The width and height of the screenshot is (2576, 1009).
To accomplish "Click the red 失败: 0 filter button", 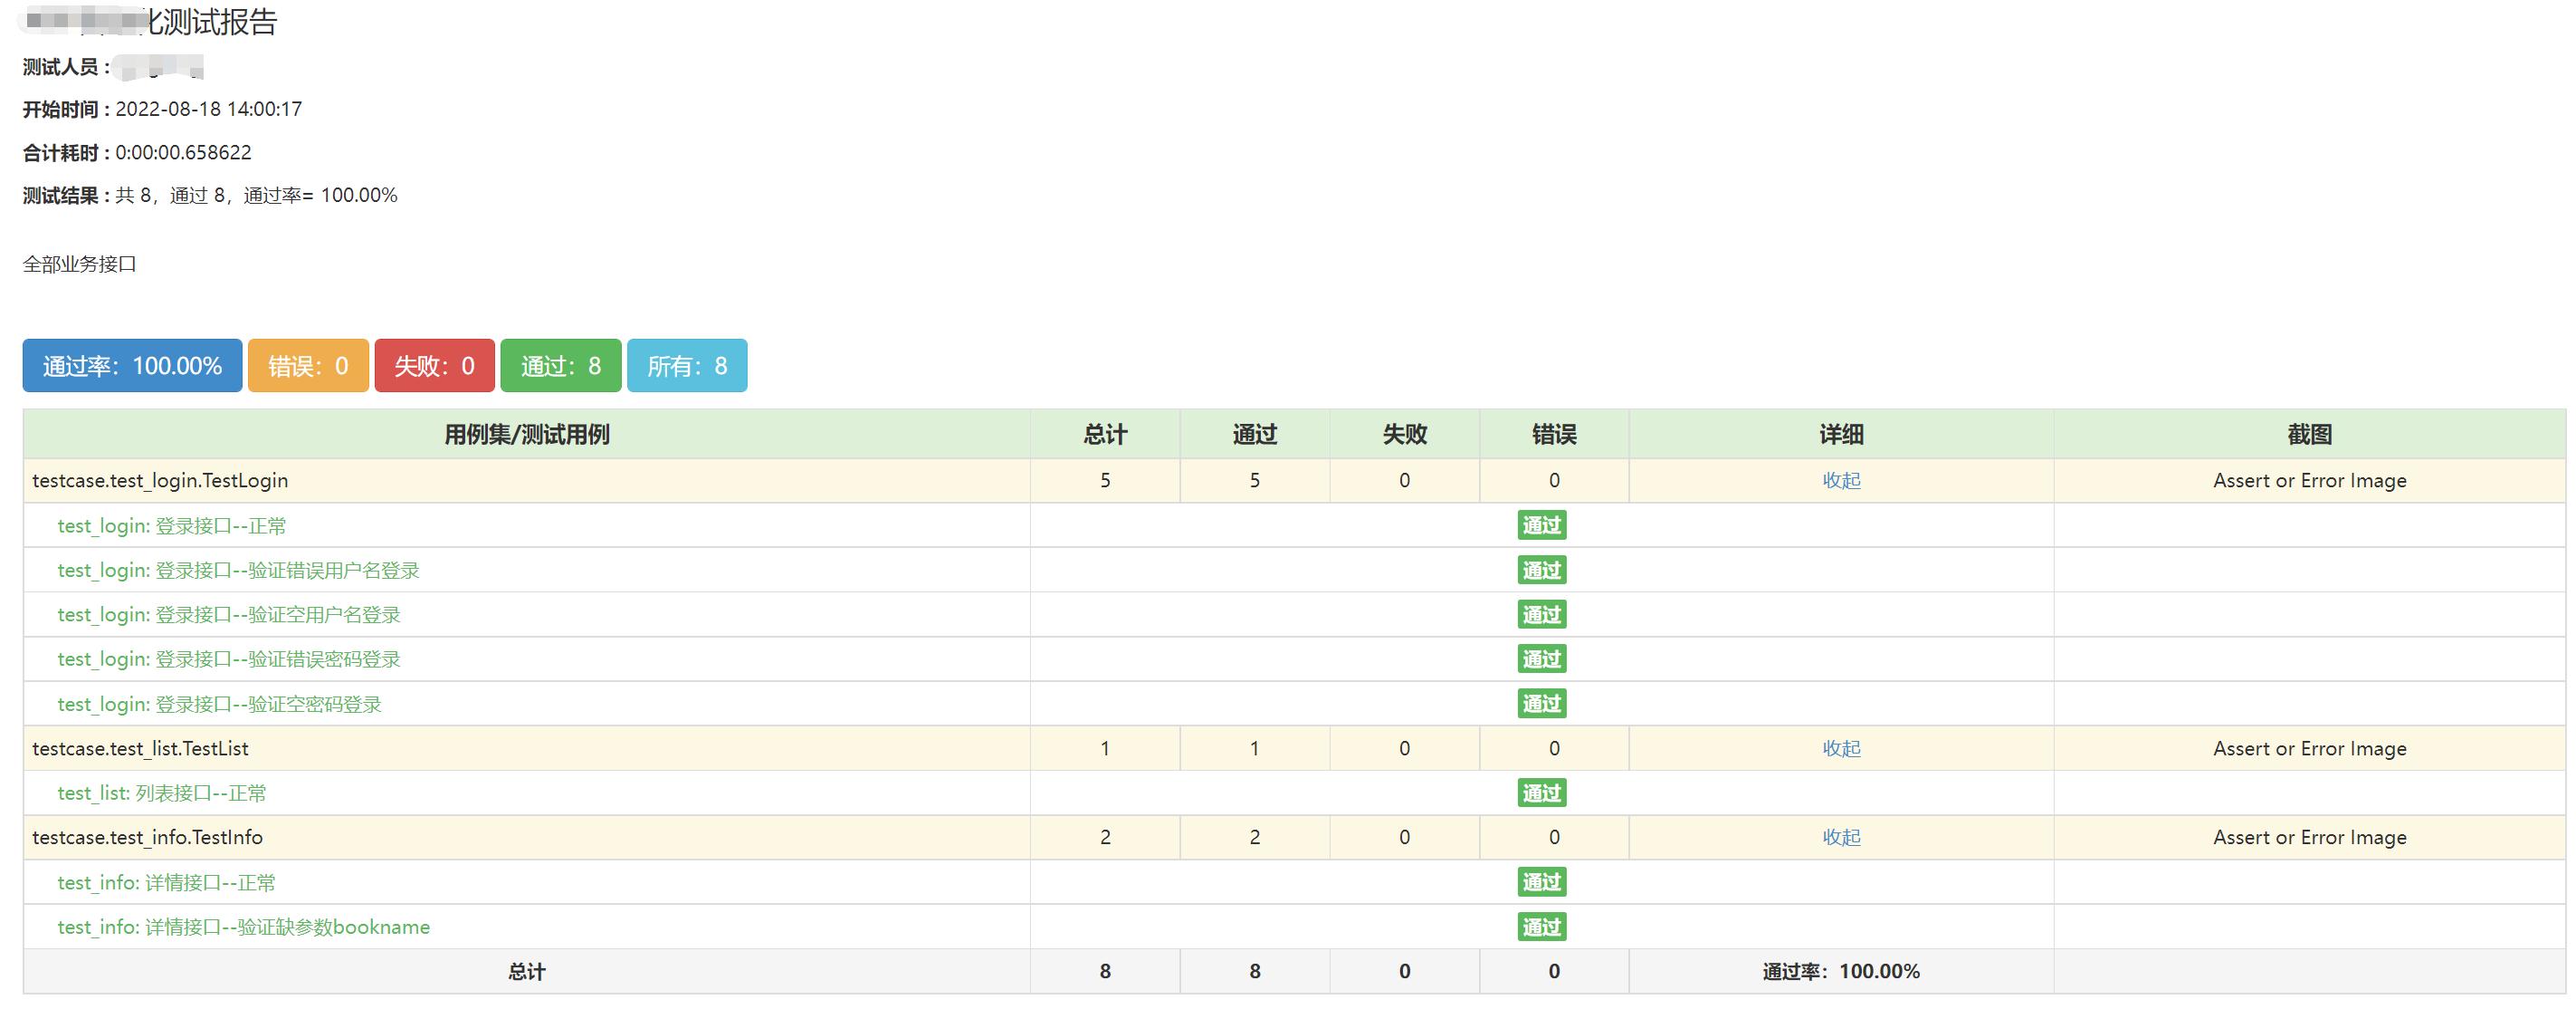I will tap(434, 365).
